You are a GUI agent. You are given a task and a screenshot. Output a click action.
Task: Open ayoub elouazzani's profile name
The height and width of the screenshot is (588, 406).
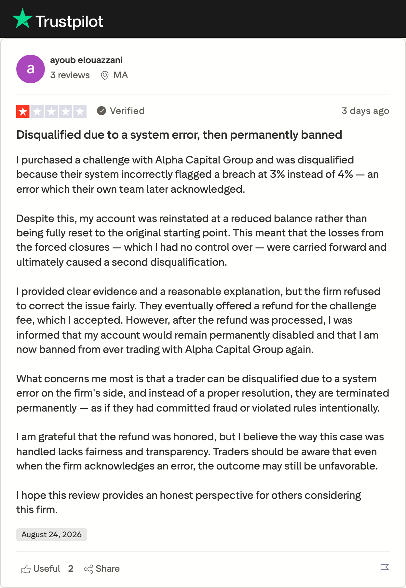(86, 60)
